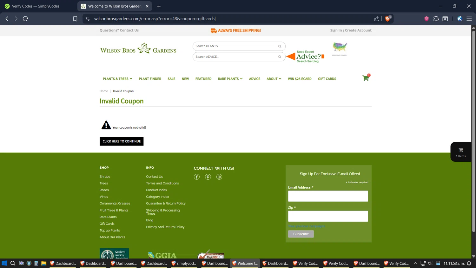This screenshot has width=476, height=268.
Task: Click the Zip field
Action: click(328, 216)
